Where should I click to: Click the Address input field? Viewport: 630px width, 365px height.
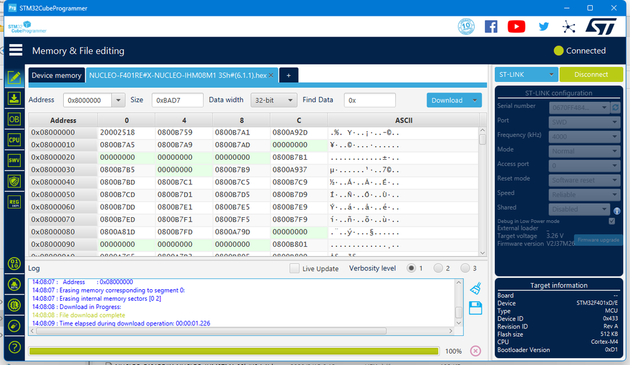coord(87,100)
